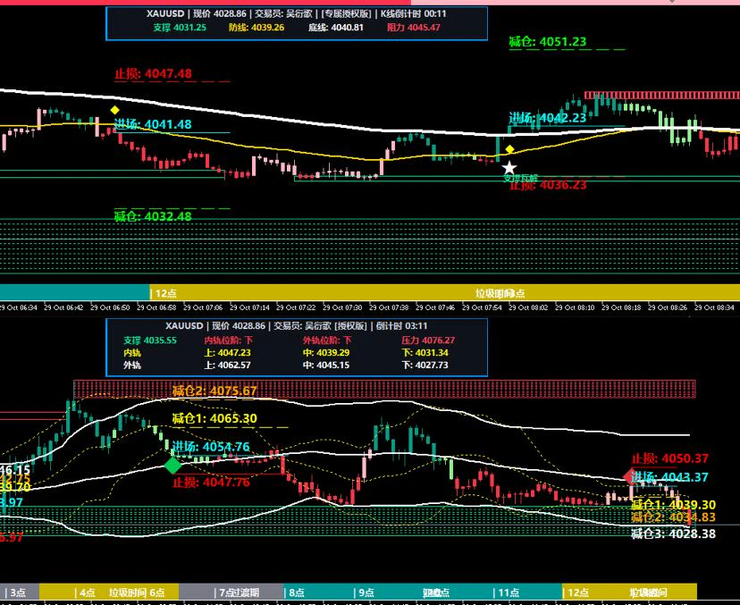Select the 止损: 4050.37 stop-loss label
Viewport: 740px width, 605px height.
click(670, 458)
